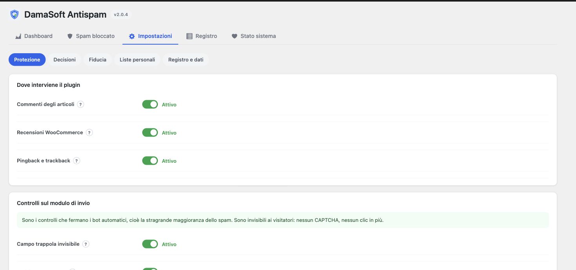View the Stato sistema tab
Screen dimensions: 576x270
254,36
